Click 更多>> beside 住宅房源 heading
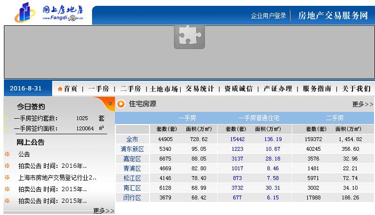375x215 pixels. tap(362, 104)
